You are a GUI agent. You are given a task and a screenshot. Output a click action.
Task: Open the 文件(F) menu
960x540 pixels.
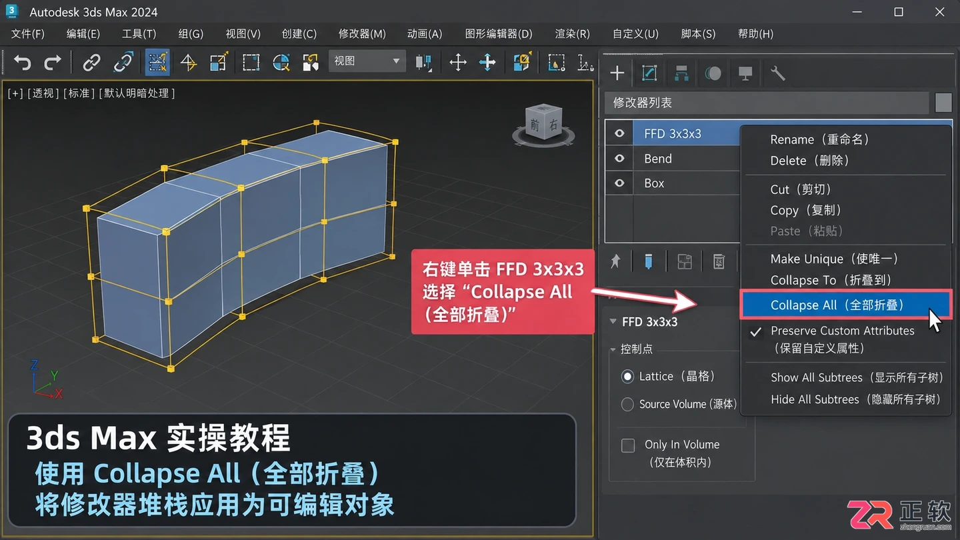(28, 33)
